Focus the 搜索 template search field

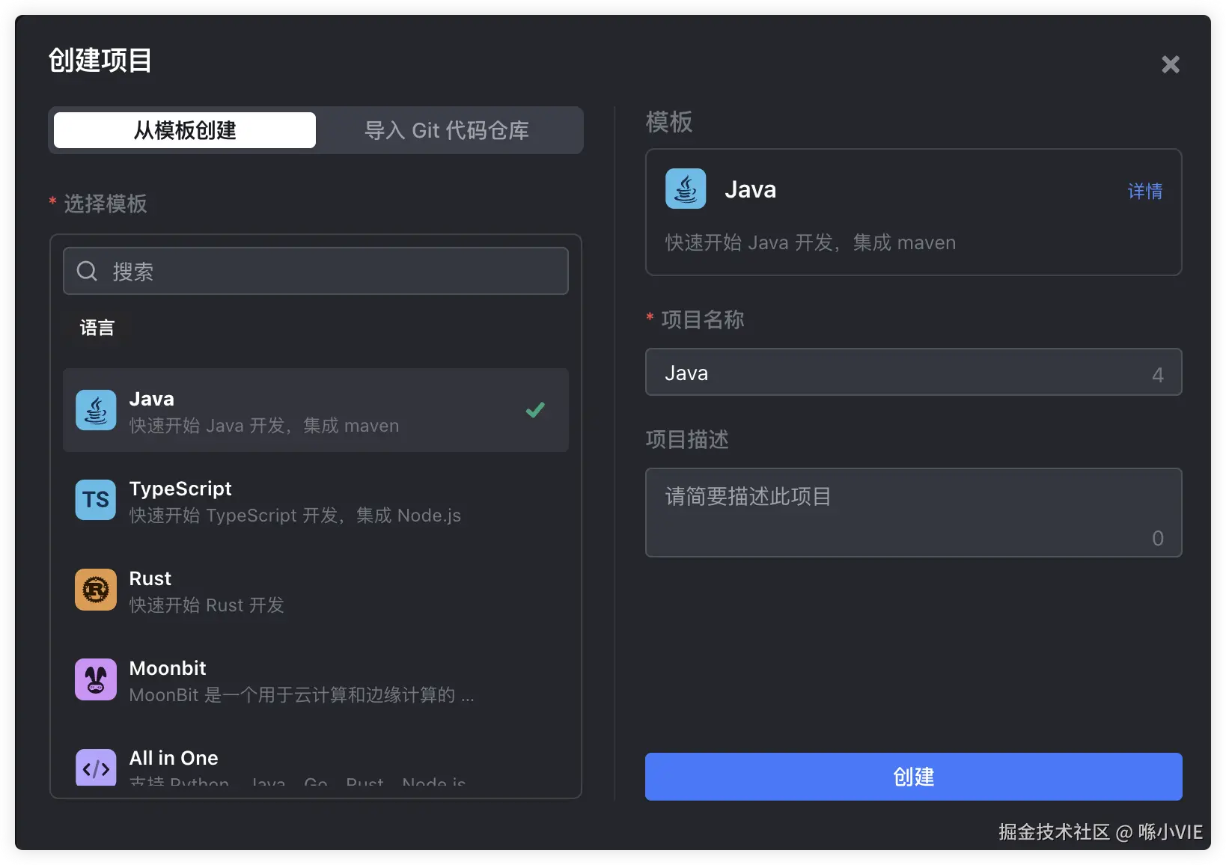316,271
